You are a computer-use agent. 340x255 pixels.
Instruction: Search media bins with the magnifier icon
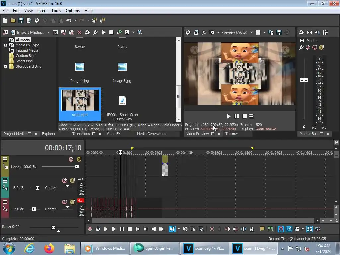click(140, 32)
